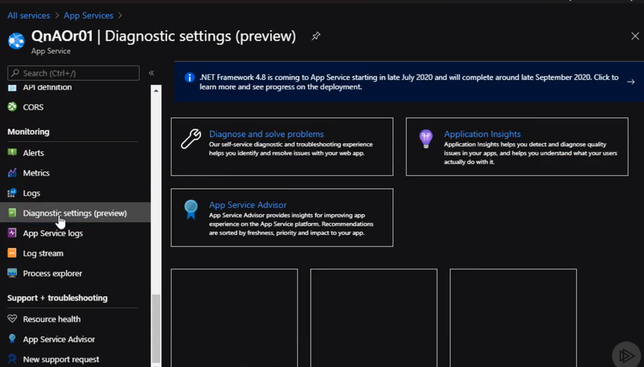This screenshot has width=644, height=367.
Task: Click the play logo button at bottom right
Action: pyautogui.click(x=627, y=355)
